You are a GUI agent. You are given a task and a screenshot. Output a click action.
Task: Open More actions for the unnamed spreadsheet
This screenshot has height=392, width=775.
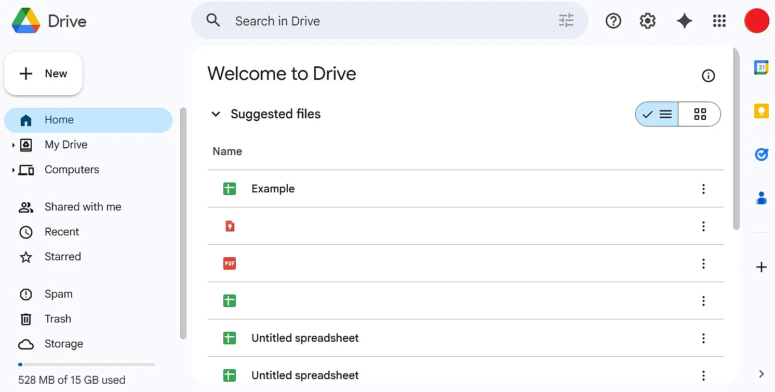click(703, 301)
